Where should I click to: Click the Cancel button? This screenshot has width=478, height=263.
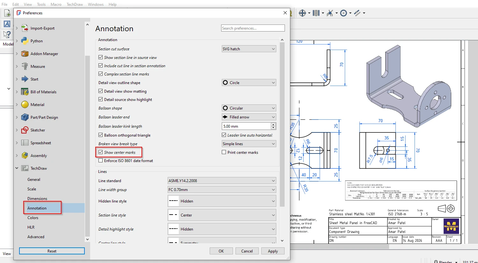247,251
